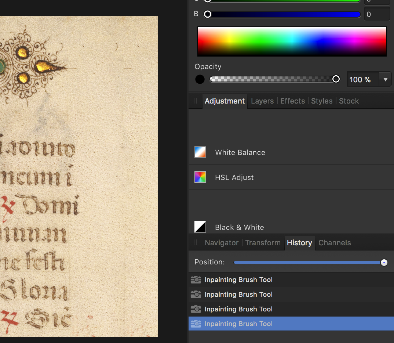
Task: Click the history Position slider handle
Action: (x=384, y=263)
